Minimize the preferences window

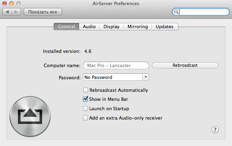pos(11,3)
